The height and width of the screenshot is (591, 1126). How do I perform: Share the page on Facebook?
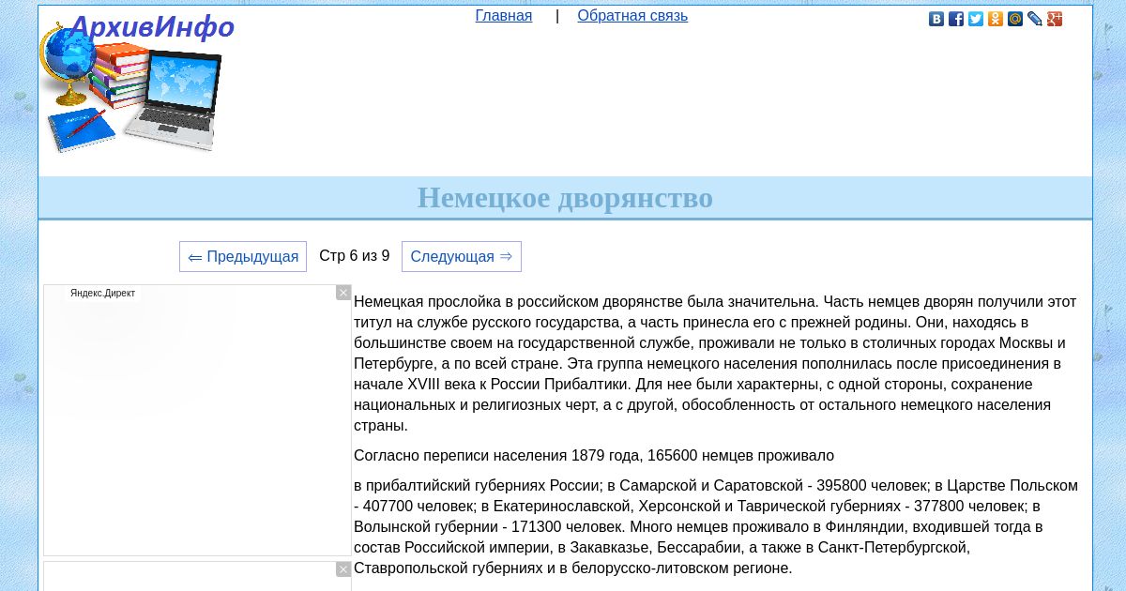(x=956, y=19)
